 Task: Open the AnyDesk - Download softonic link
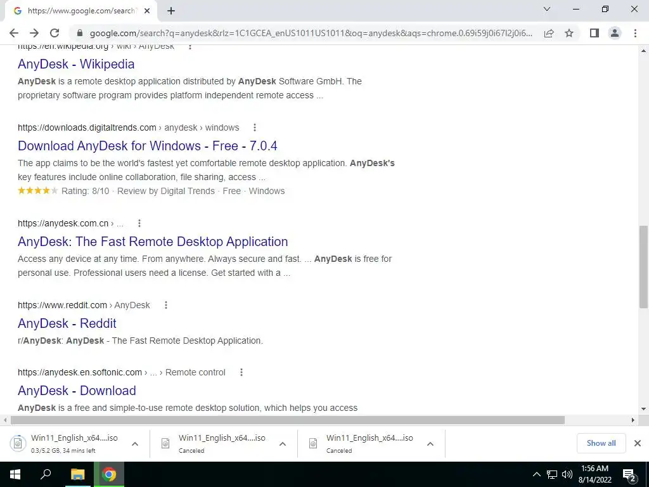click(77, 391)
